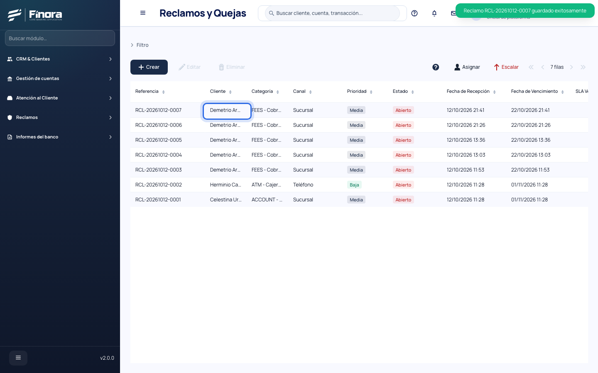Jump to the last page of rows
This screenshot has height=373, width=598.
[583, 67]
